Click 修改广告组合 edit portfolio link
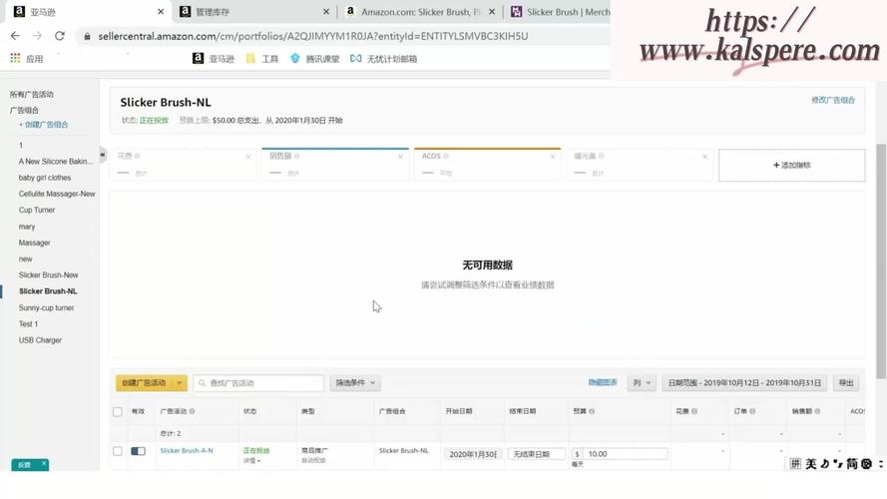This screenshot has width=887, height=499. [x=833, y=100]
